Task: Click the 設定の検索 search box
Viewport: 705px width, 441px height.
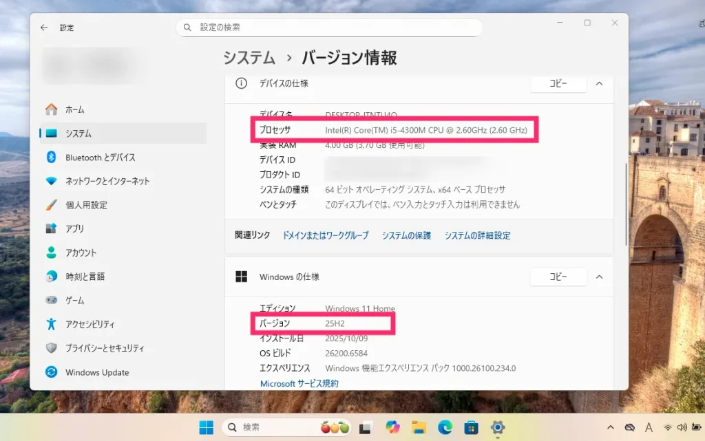Action: click(329, 28)
